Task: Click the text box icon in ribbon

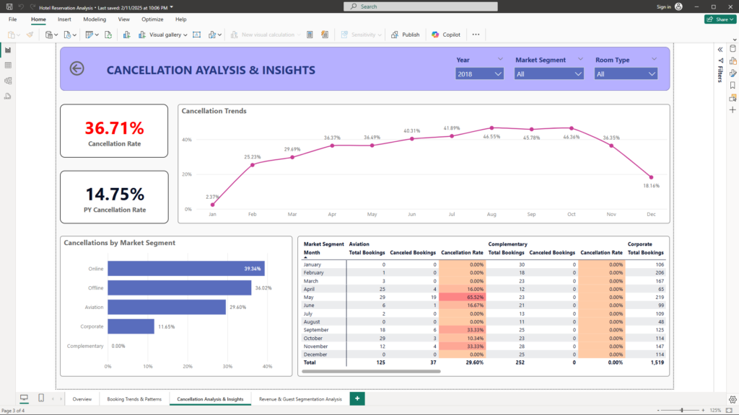Action: tap(197, 35)
